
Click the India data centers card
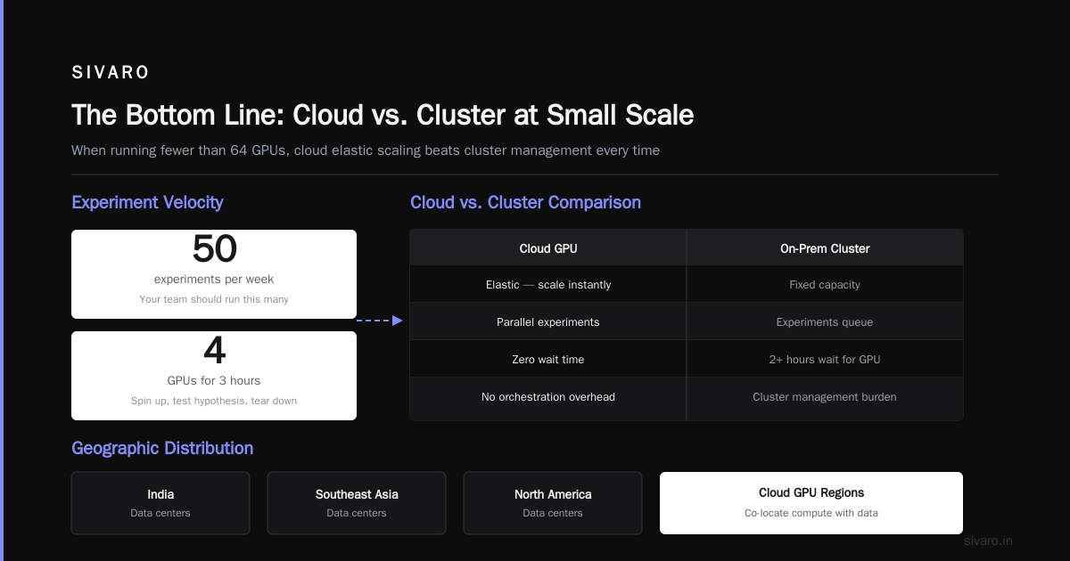click(x=160, y=503)
